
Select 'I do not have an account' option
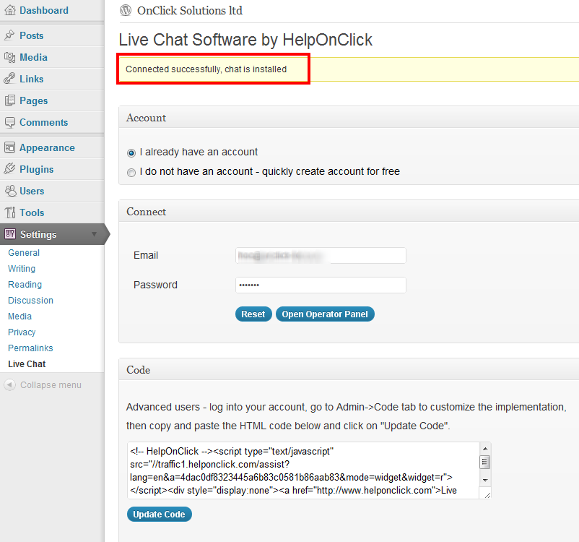[x=131, y=172]
